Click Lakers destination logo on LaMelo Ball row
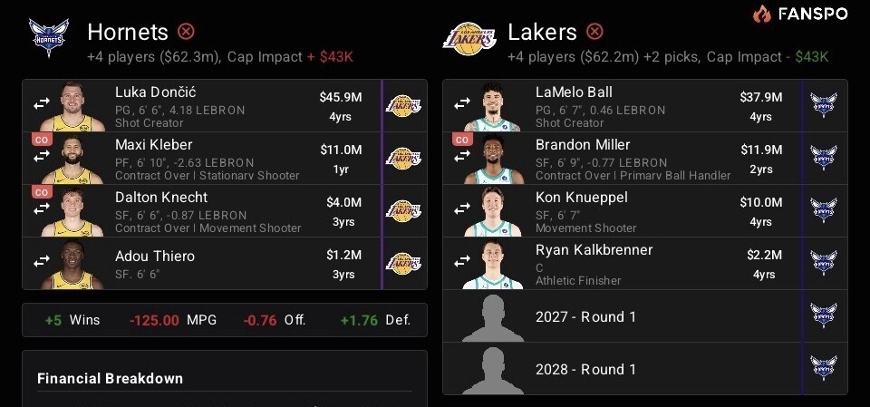The height and width of the screenshot is (407, 870). point(823,105)
